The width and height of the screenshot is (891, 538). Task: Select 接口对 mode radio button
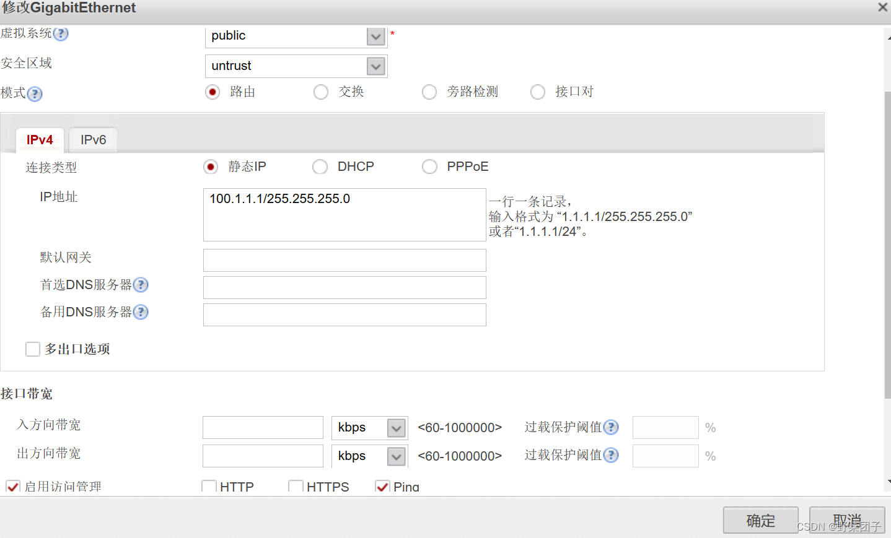[537, 92]
